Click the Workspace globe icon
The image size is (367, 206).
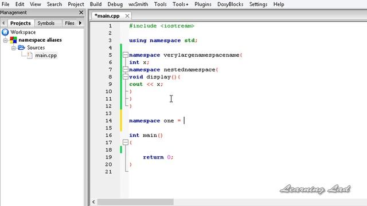(x=5, y=32)
